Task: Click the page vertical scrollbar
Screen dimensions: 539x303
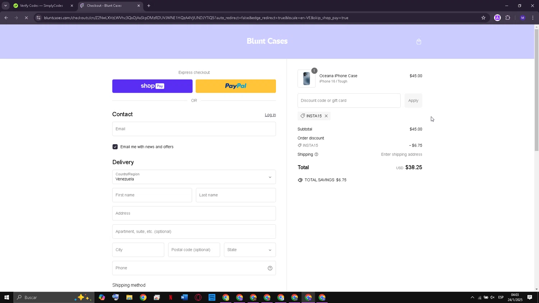Action: [x=536, y=90]
